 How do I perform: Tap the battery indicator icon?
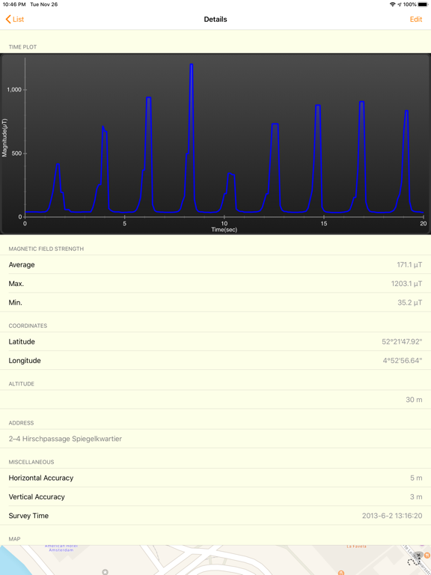coord(423,4)
